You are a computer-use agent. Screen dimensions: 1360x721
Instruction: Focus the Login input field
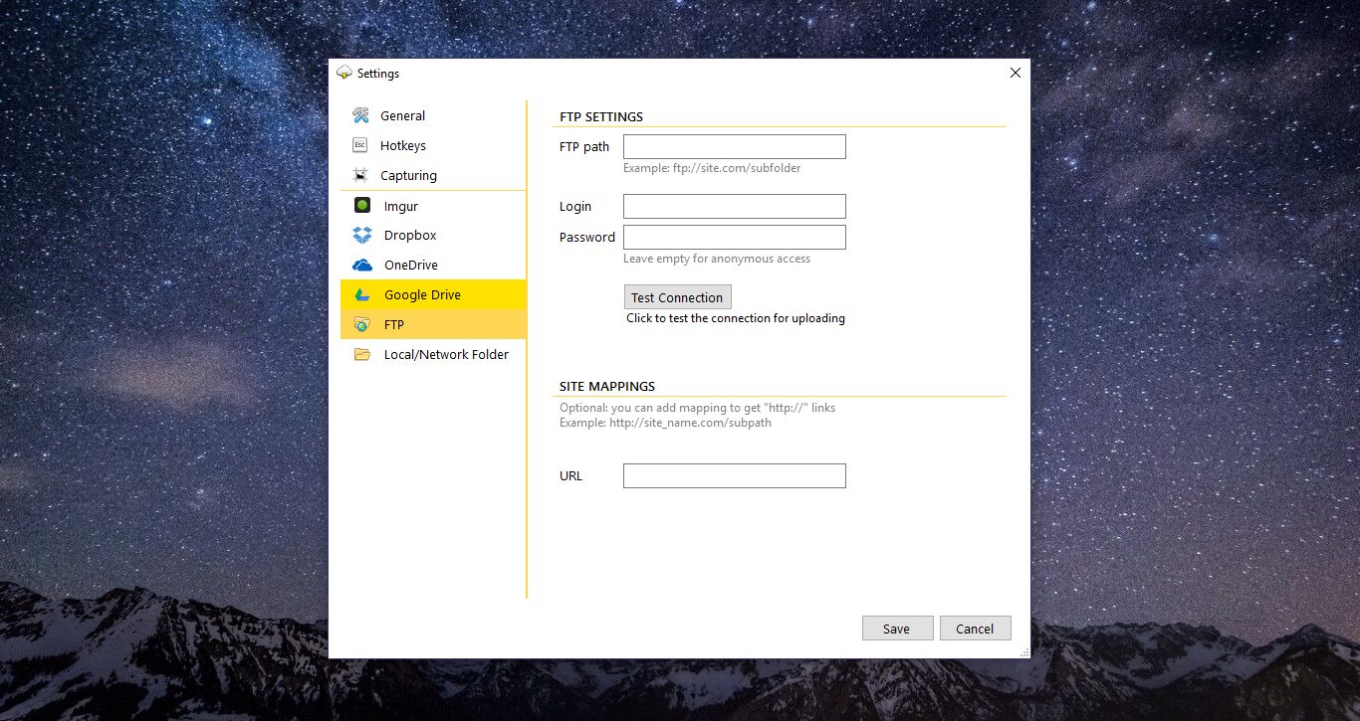pos(735,207)
